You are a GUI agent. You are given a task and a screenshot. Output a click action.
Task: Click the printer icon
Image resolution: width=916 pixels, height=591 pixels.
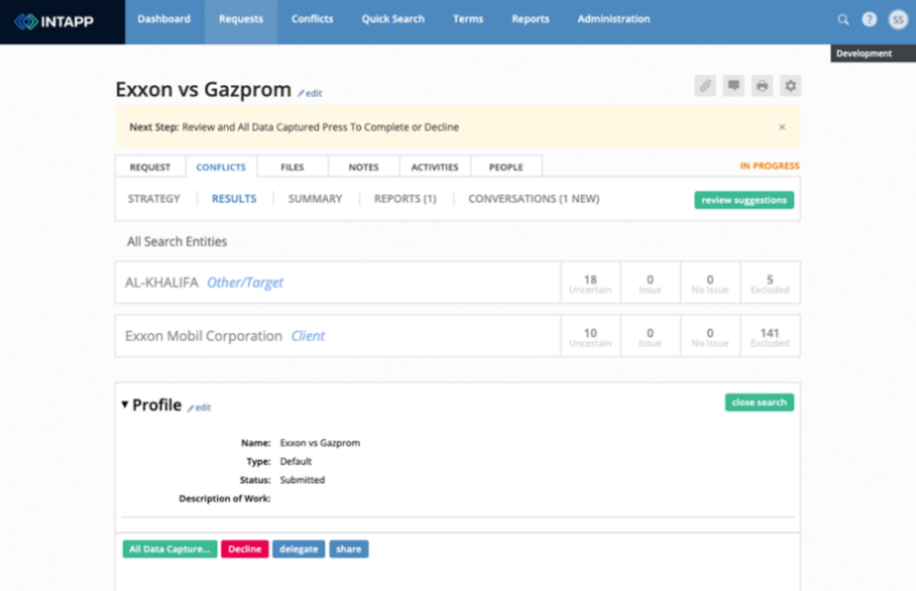[762, 86]
